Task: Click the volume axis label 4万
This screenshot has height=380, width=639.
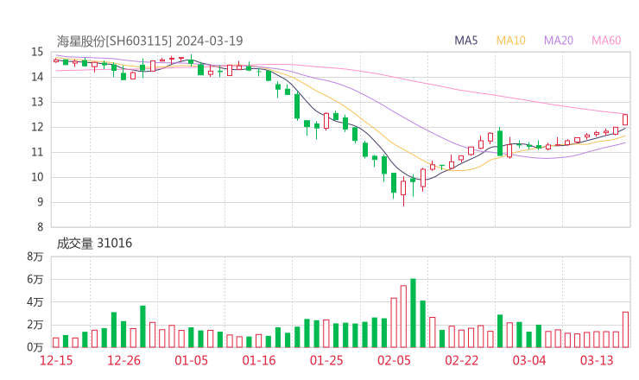Action: (35, 302)
